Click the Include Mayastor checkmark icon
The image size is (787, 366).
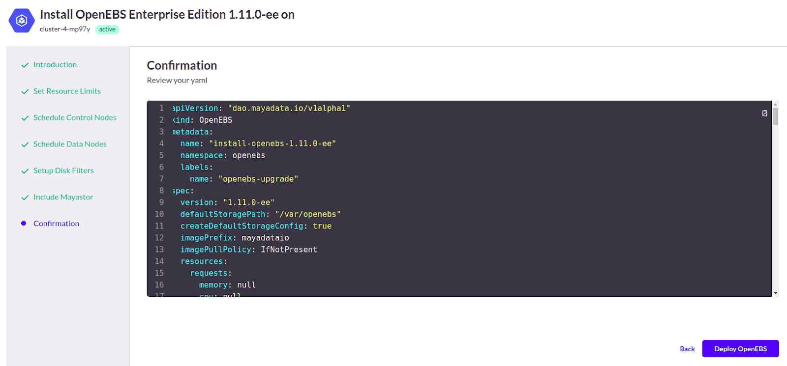[25, 197]
